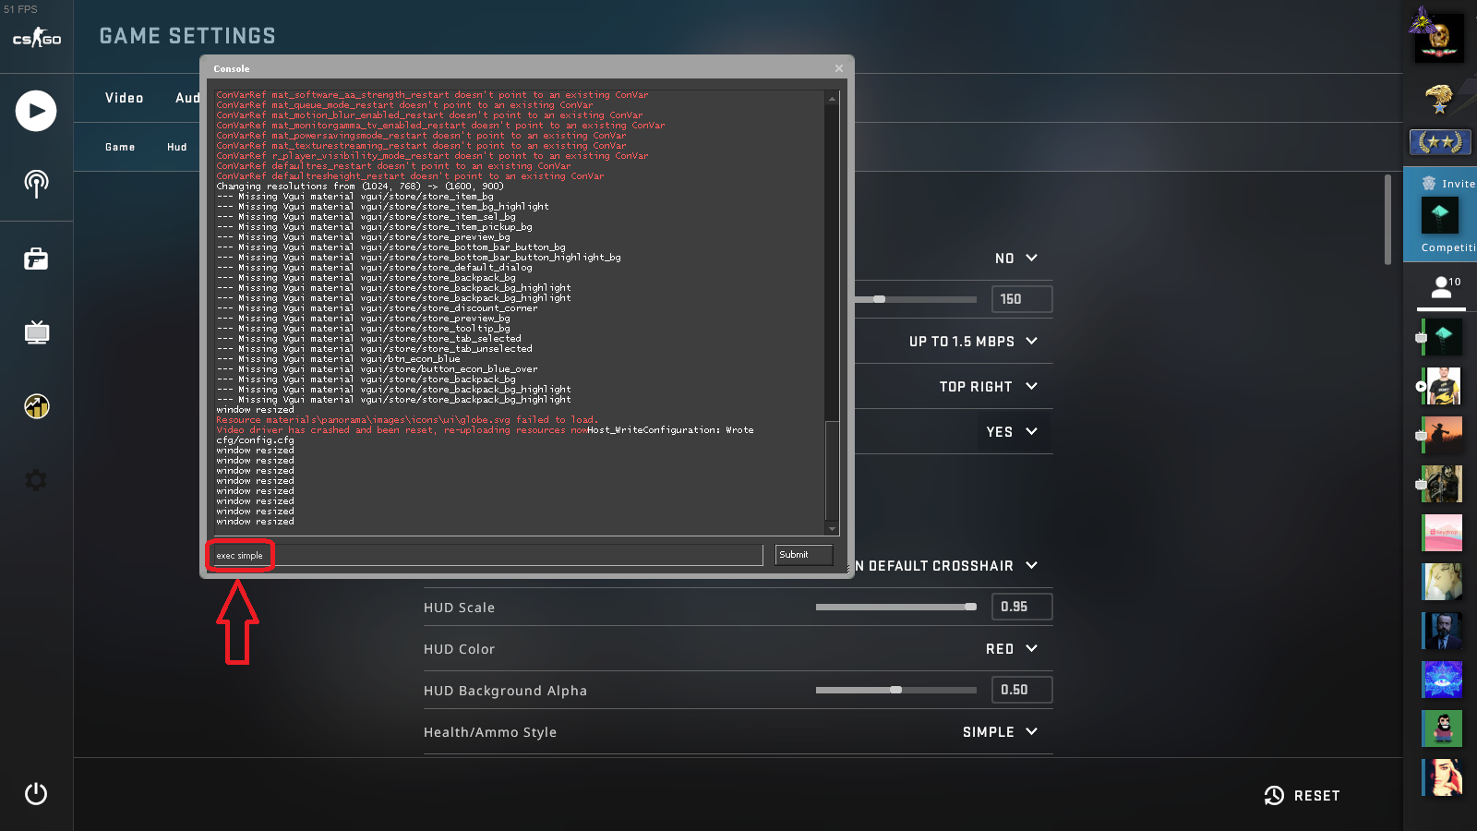Image resolution: width=1477 pixels, height=831 pixels.
Task: Open the Inventory briefcase icon
Action: [x=36, y=259]
